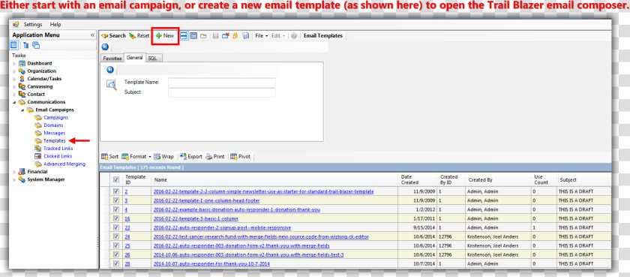Select the stacked windows icon in Application Menu
Image resolution: width=630 pixels, height=277 pixels.
click(36, 45)
